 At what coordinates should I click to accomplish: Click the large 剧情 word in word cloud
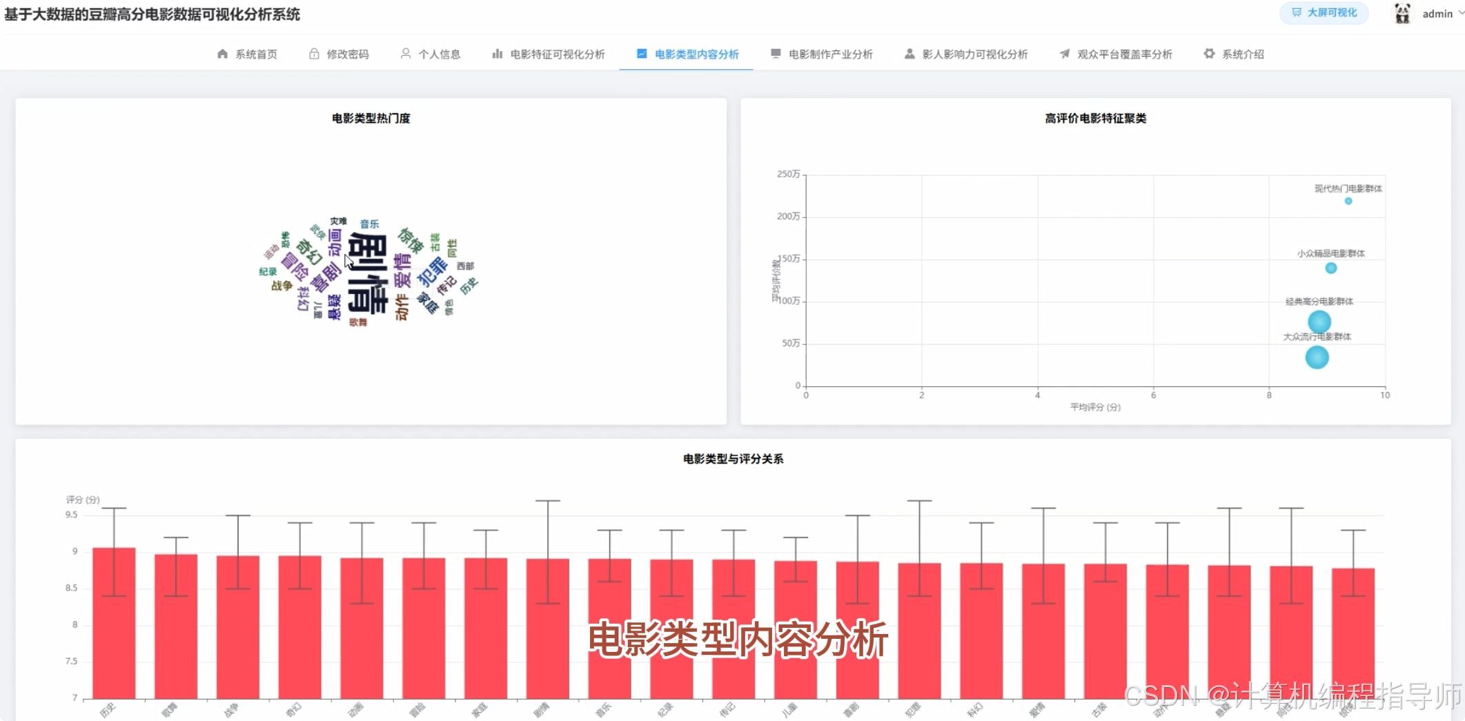click(367, 273)
